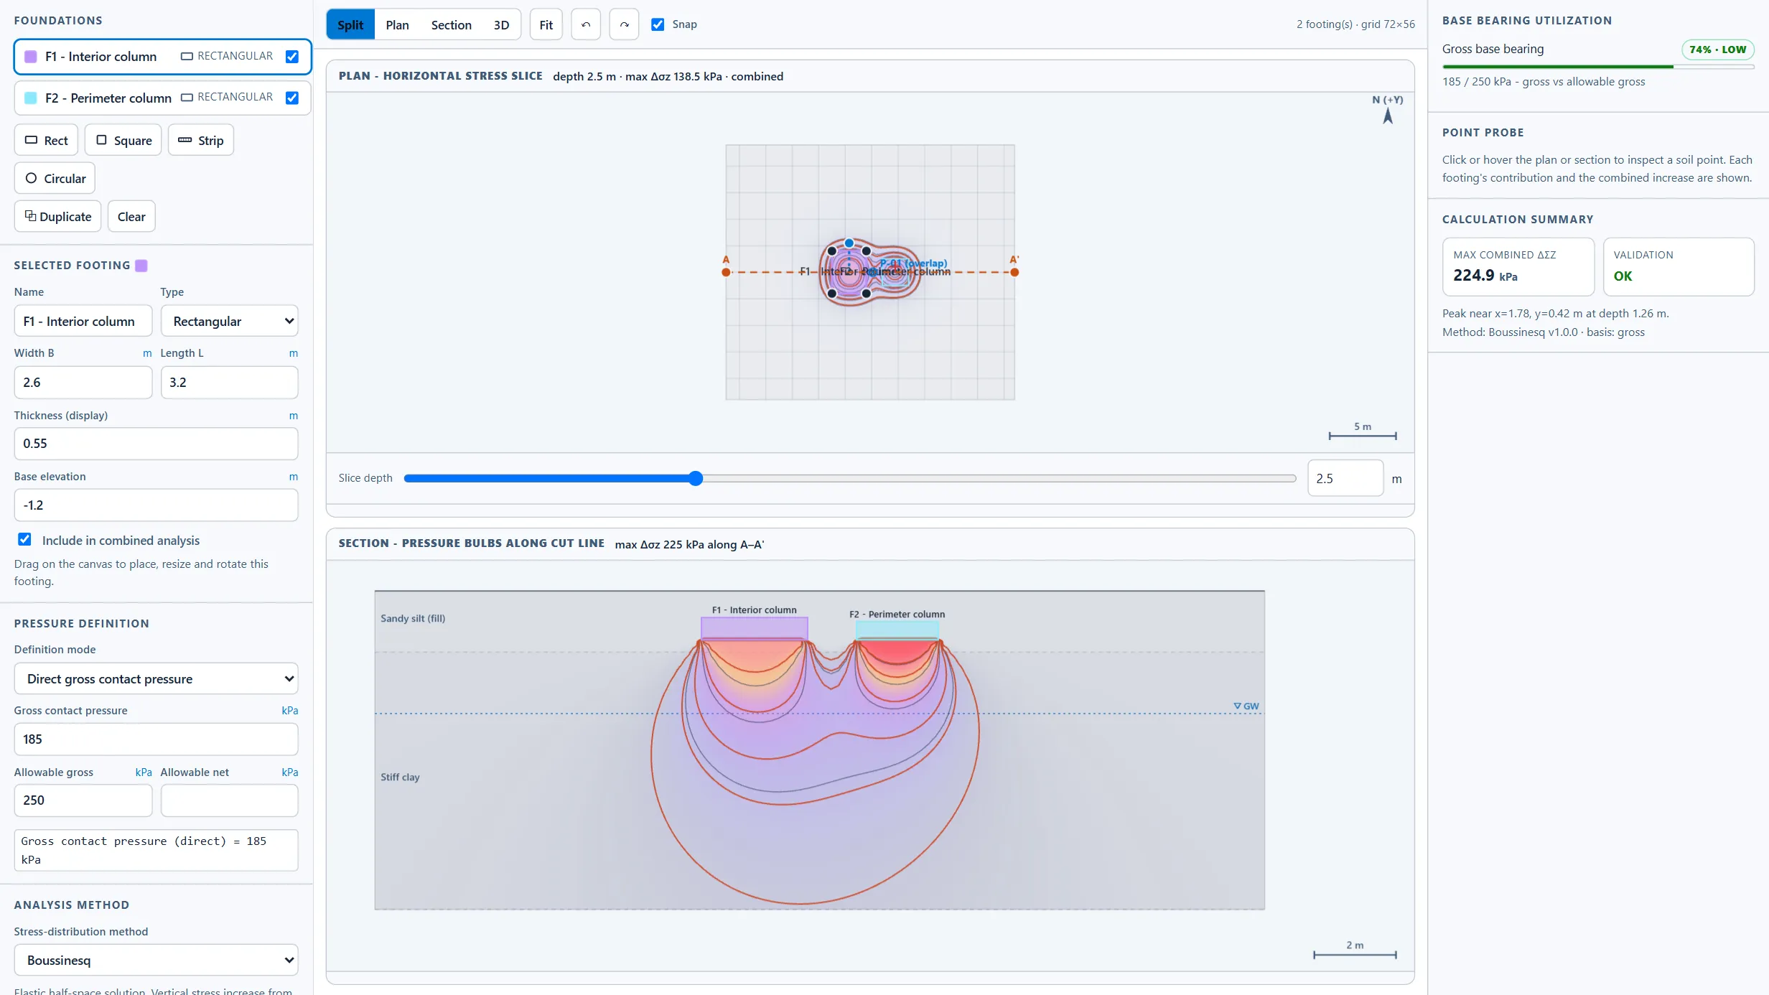The width and height of the screenshot is (1769, 995).
Task: Click the Length L input field
Action: 230,382
